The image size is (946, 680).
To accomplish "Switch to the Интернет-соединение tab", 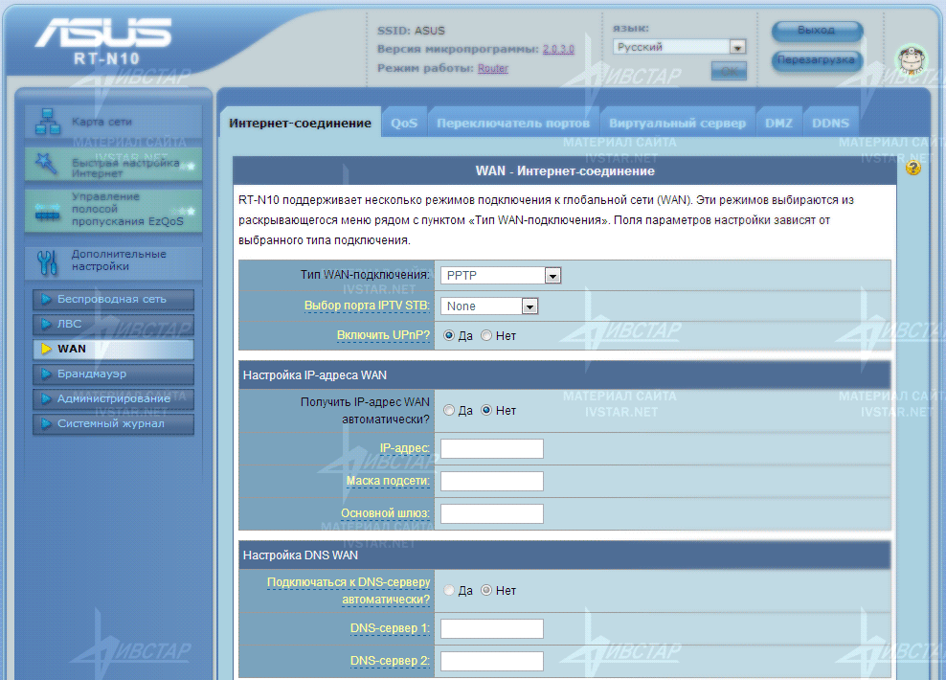I will 300,124.
